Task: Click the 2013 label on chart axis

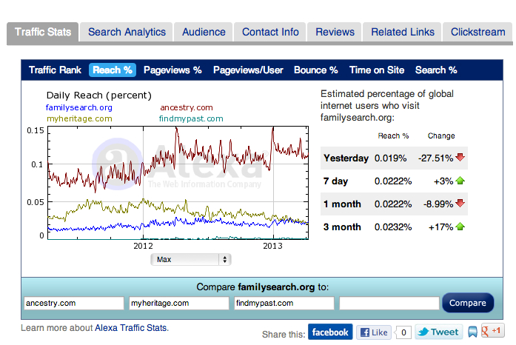Action: coord(273,246)
